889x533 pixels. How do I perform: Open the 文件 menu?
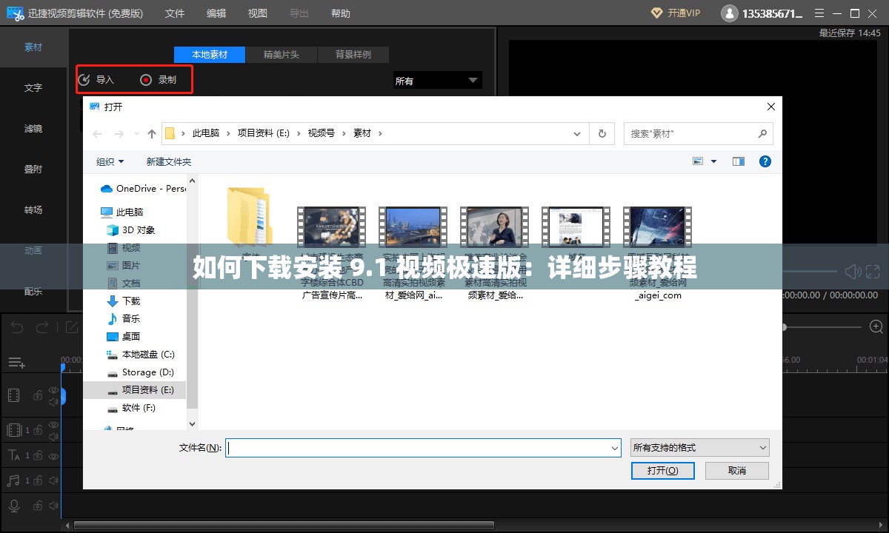coord(175,13)
